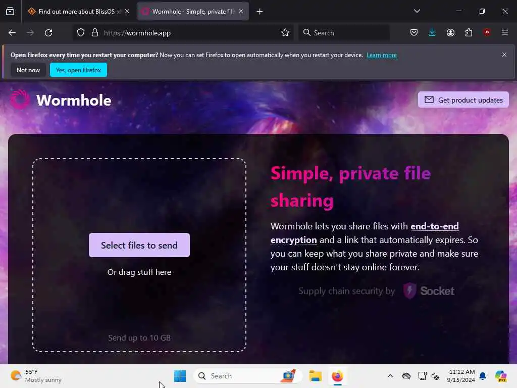
Task: Show hidden system tray icons chevron
Action: click(390, 376)
